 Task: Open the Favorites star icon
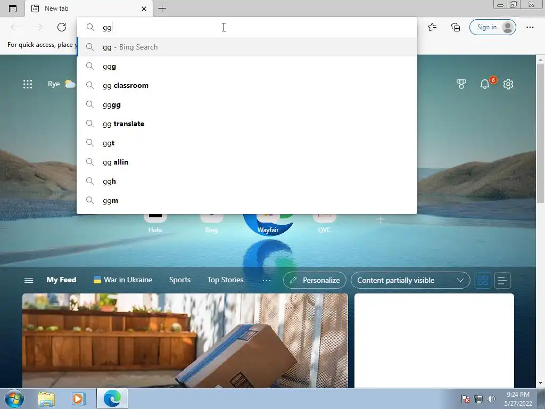pos(432,27)
